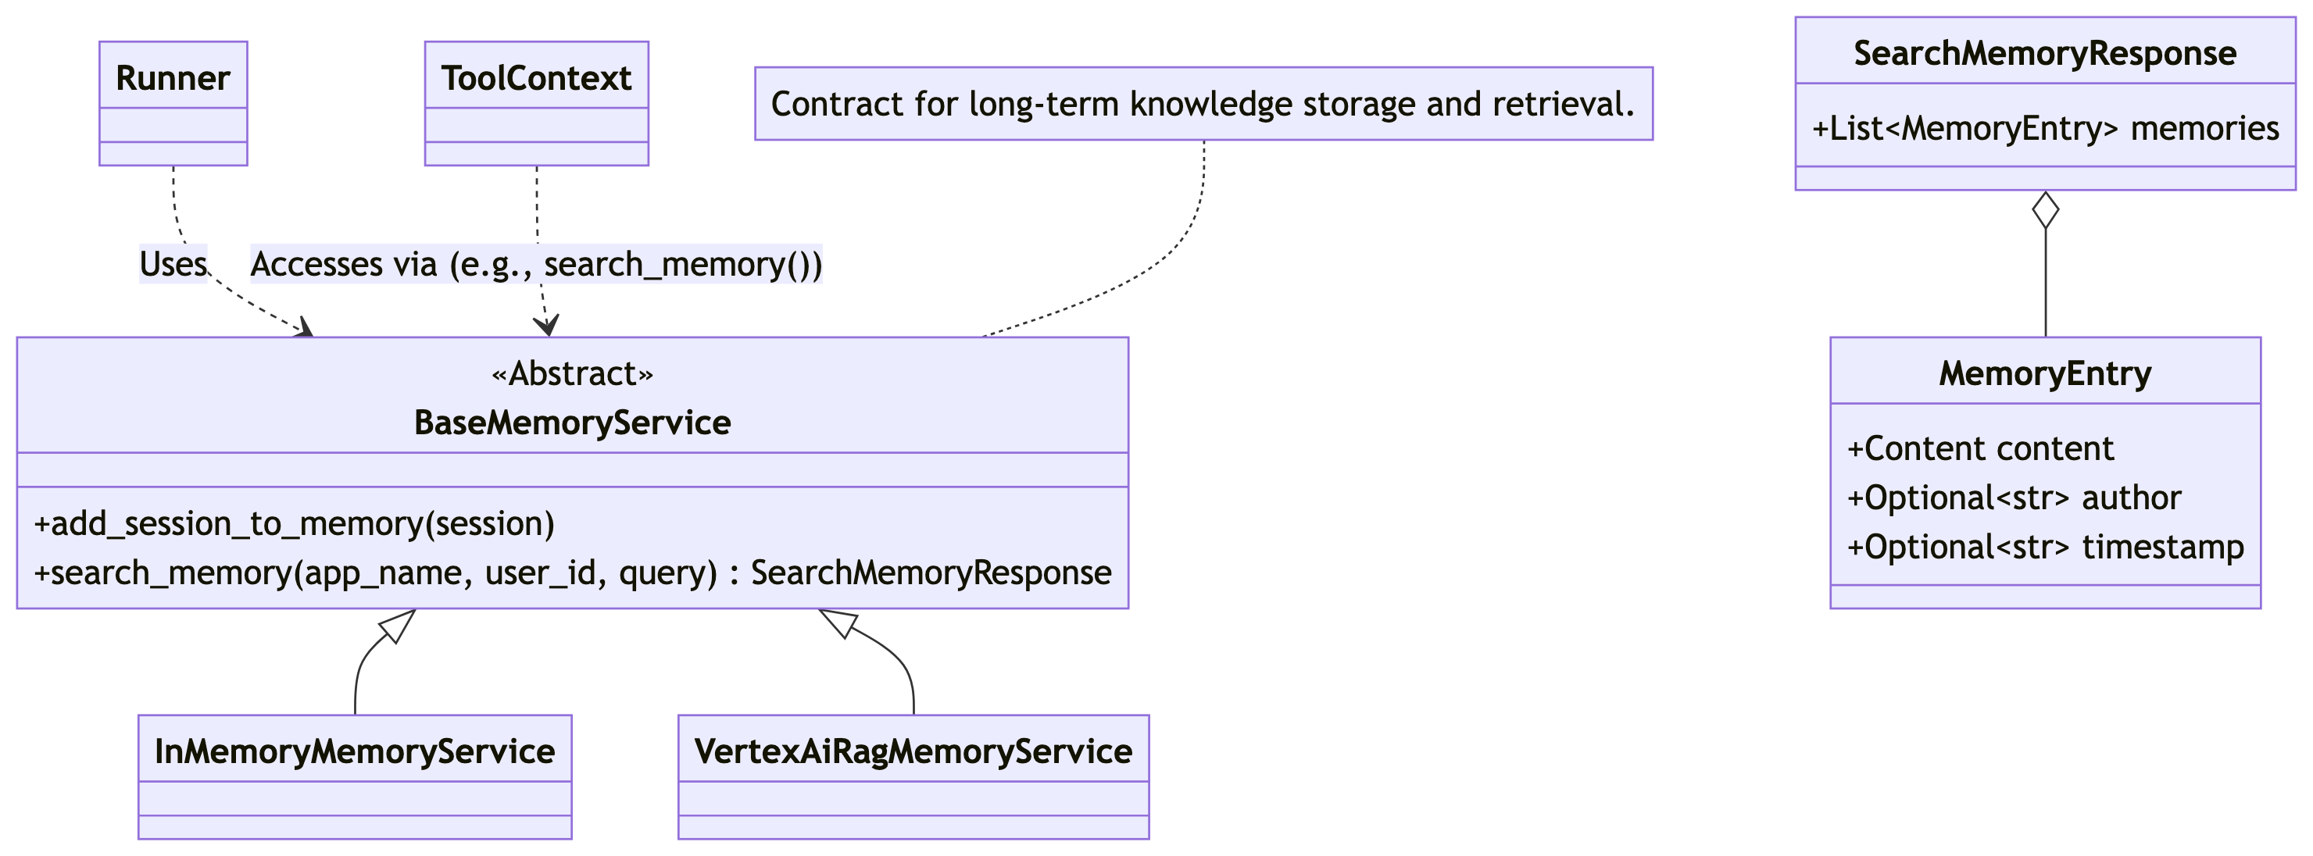
Task: Click the Optional<str> timestamp attribute
Action: coord(2044,547)
